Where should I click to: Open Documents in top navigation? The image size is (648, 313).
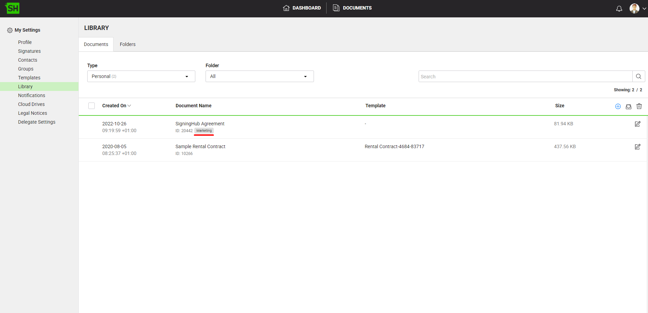352,8
